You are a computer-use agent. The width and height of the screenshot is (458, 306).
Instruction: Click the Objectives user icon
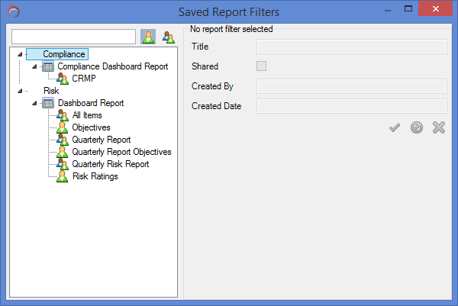pyautogui.click(x=63, y=127)
